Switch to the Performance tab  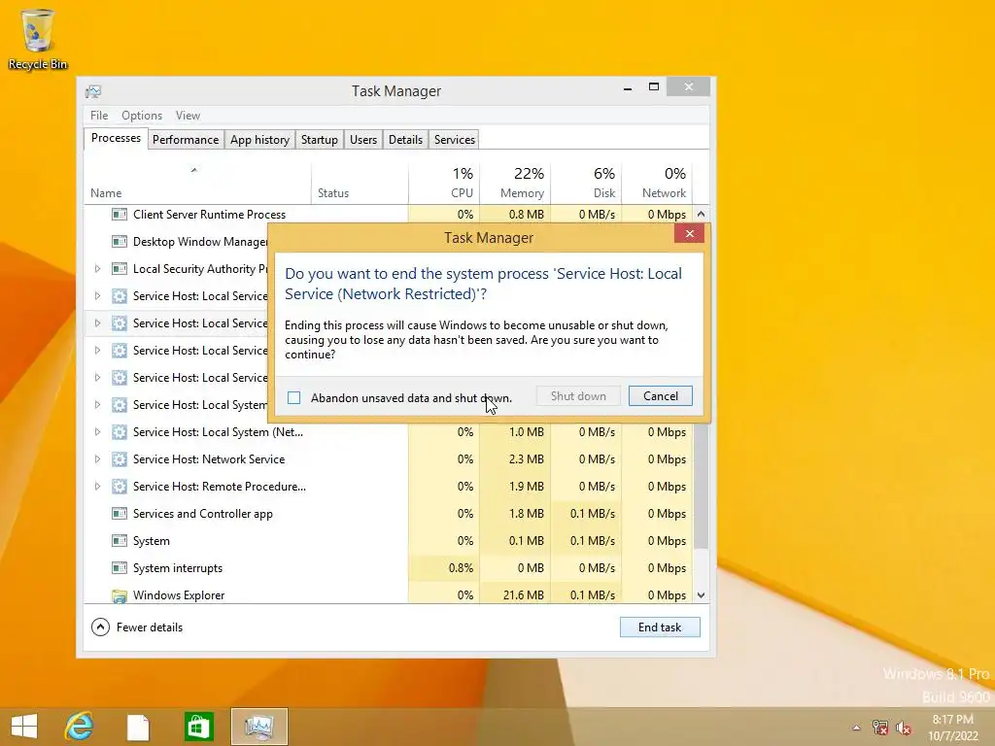[186, 140]
